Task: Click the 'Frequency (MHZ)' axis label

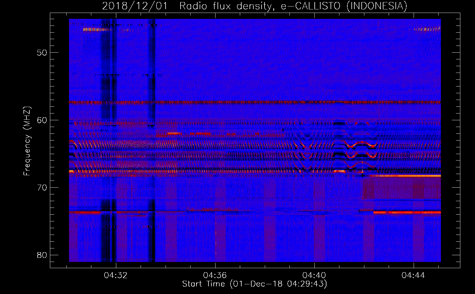Action: pyautogui.click(x=27, y=141)
